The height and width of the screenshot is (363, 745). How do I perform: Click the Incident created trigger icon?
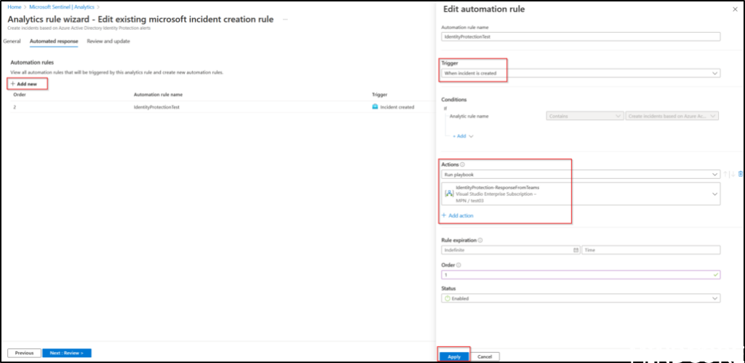375,107
